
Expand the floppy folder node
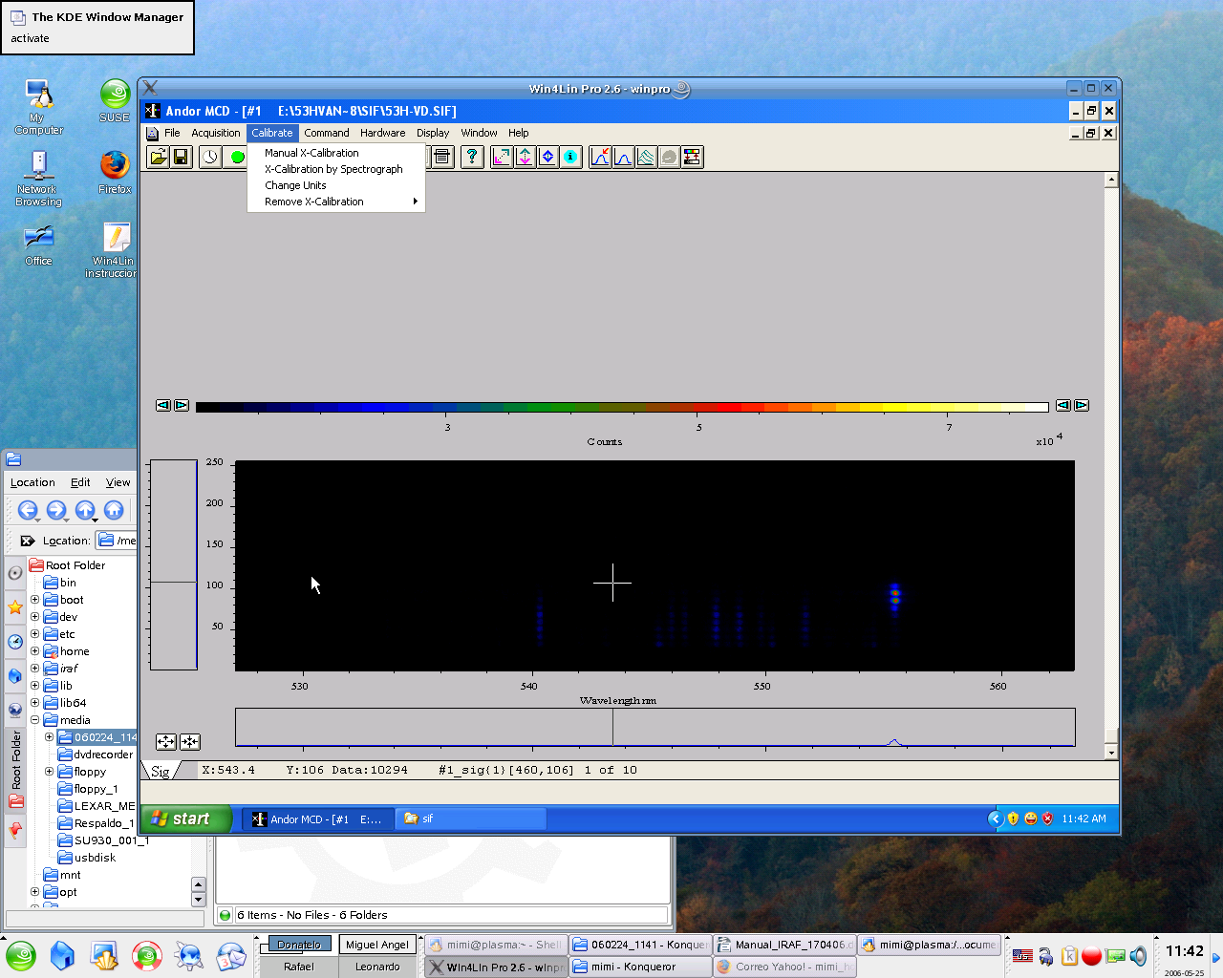click(50, 772)
